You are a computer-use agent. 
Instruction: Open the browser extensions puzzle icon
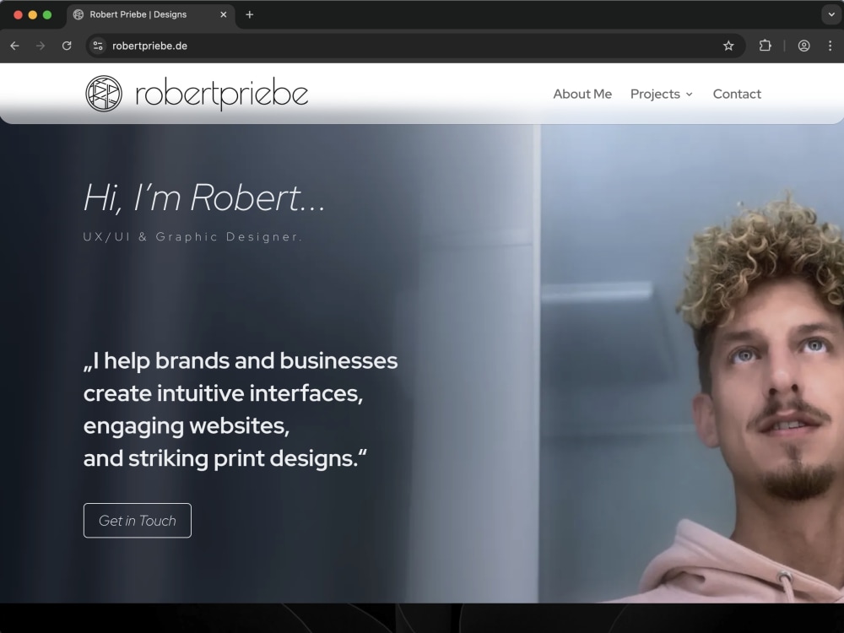point(765,46)
